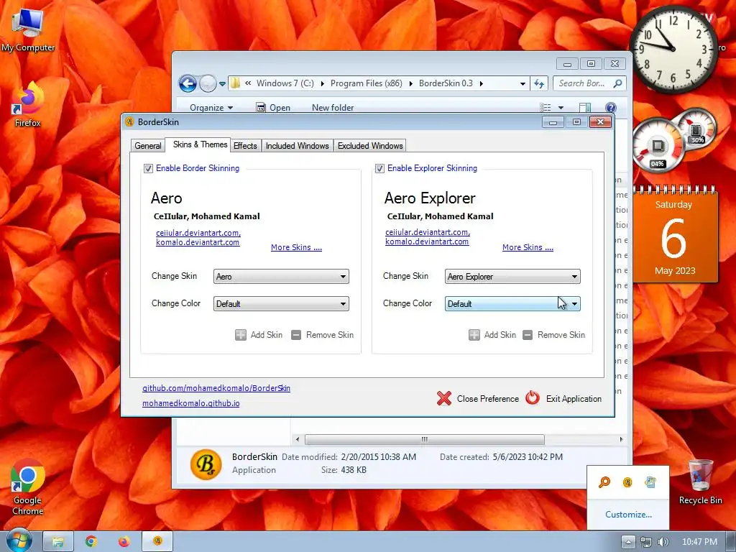This screenshot has height=552, width=736.
Task: Open File Explorer from the taskbar
Action: [57, 542]
